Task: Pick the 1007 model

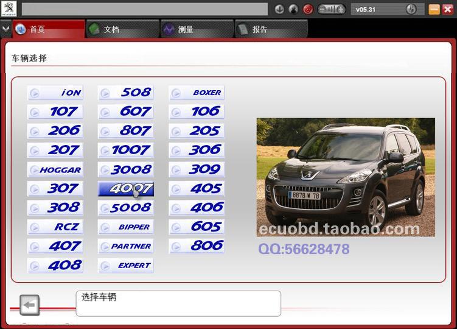Action: coord(126,150)
